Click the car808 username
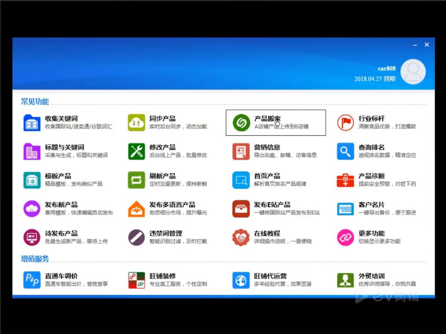Screen dimensions: 446x334 point(387,69)
